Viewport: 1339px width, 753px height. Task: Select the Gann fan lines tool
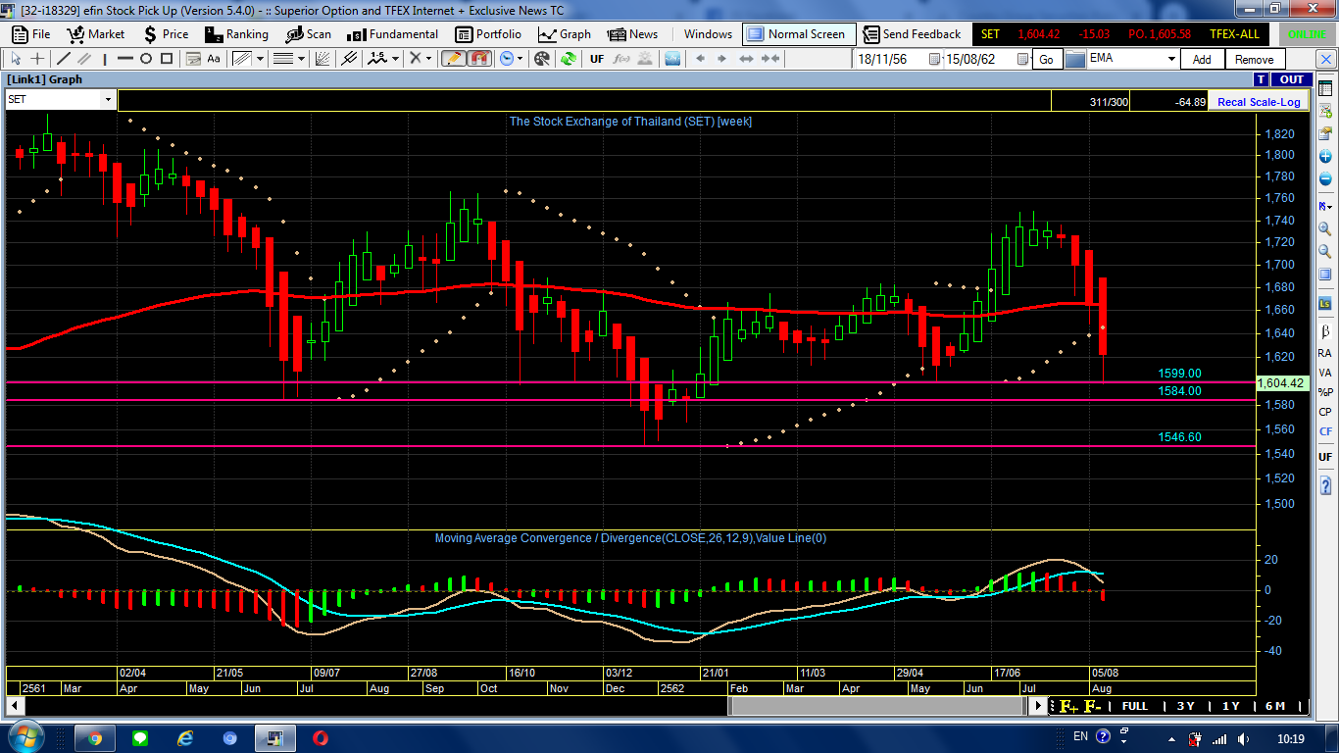[322, 59]
